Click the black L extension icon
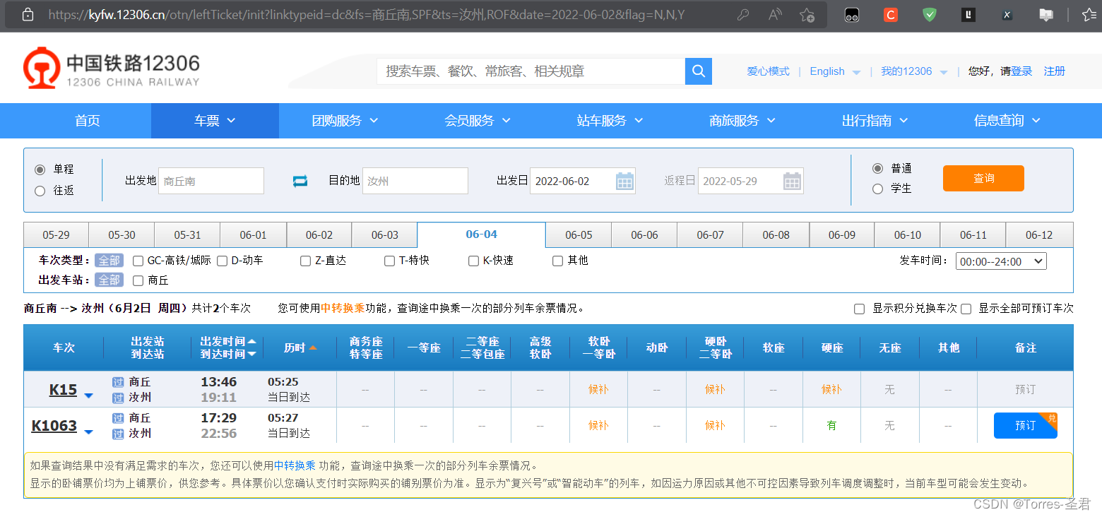This screenshot has width=1102, height=517. (968, 14)
